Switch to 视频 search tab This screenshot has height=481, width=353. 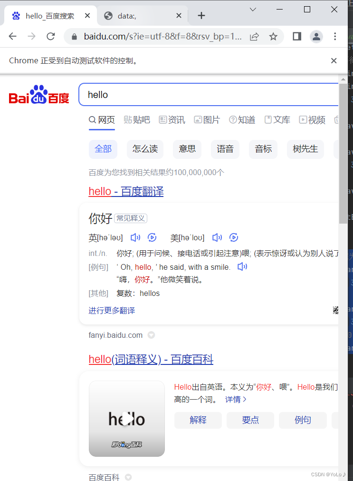click(312, 120)
